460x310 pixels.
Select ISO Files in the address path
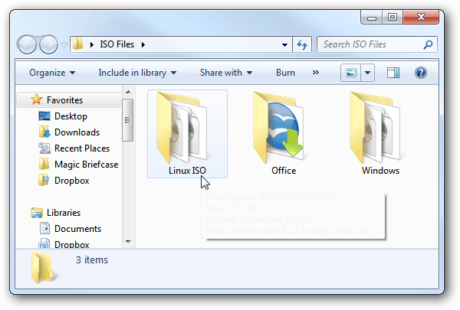117,44
